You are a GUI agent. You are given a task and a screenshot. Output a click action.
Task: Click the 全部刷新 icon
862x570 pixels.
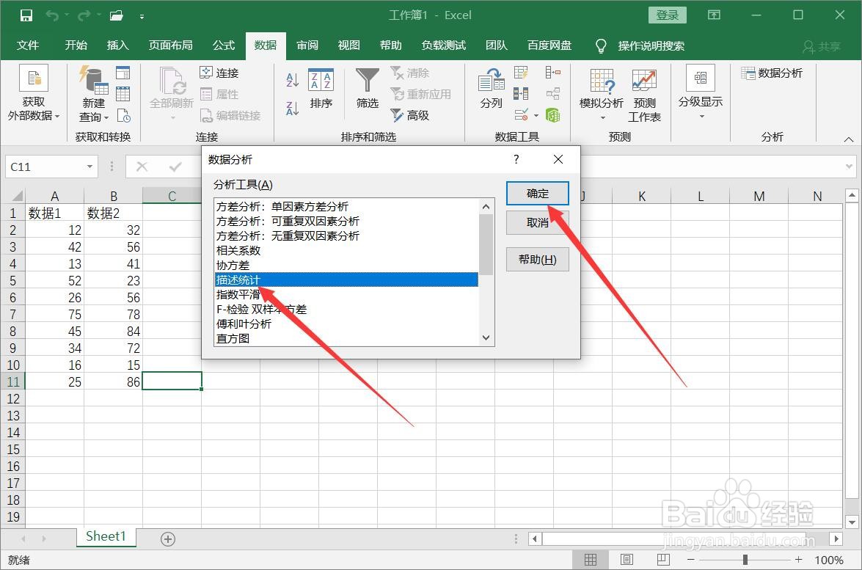pyautogui.click(x=172, y=81)
